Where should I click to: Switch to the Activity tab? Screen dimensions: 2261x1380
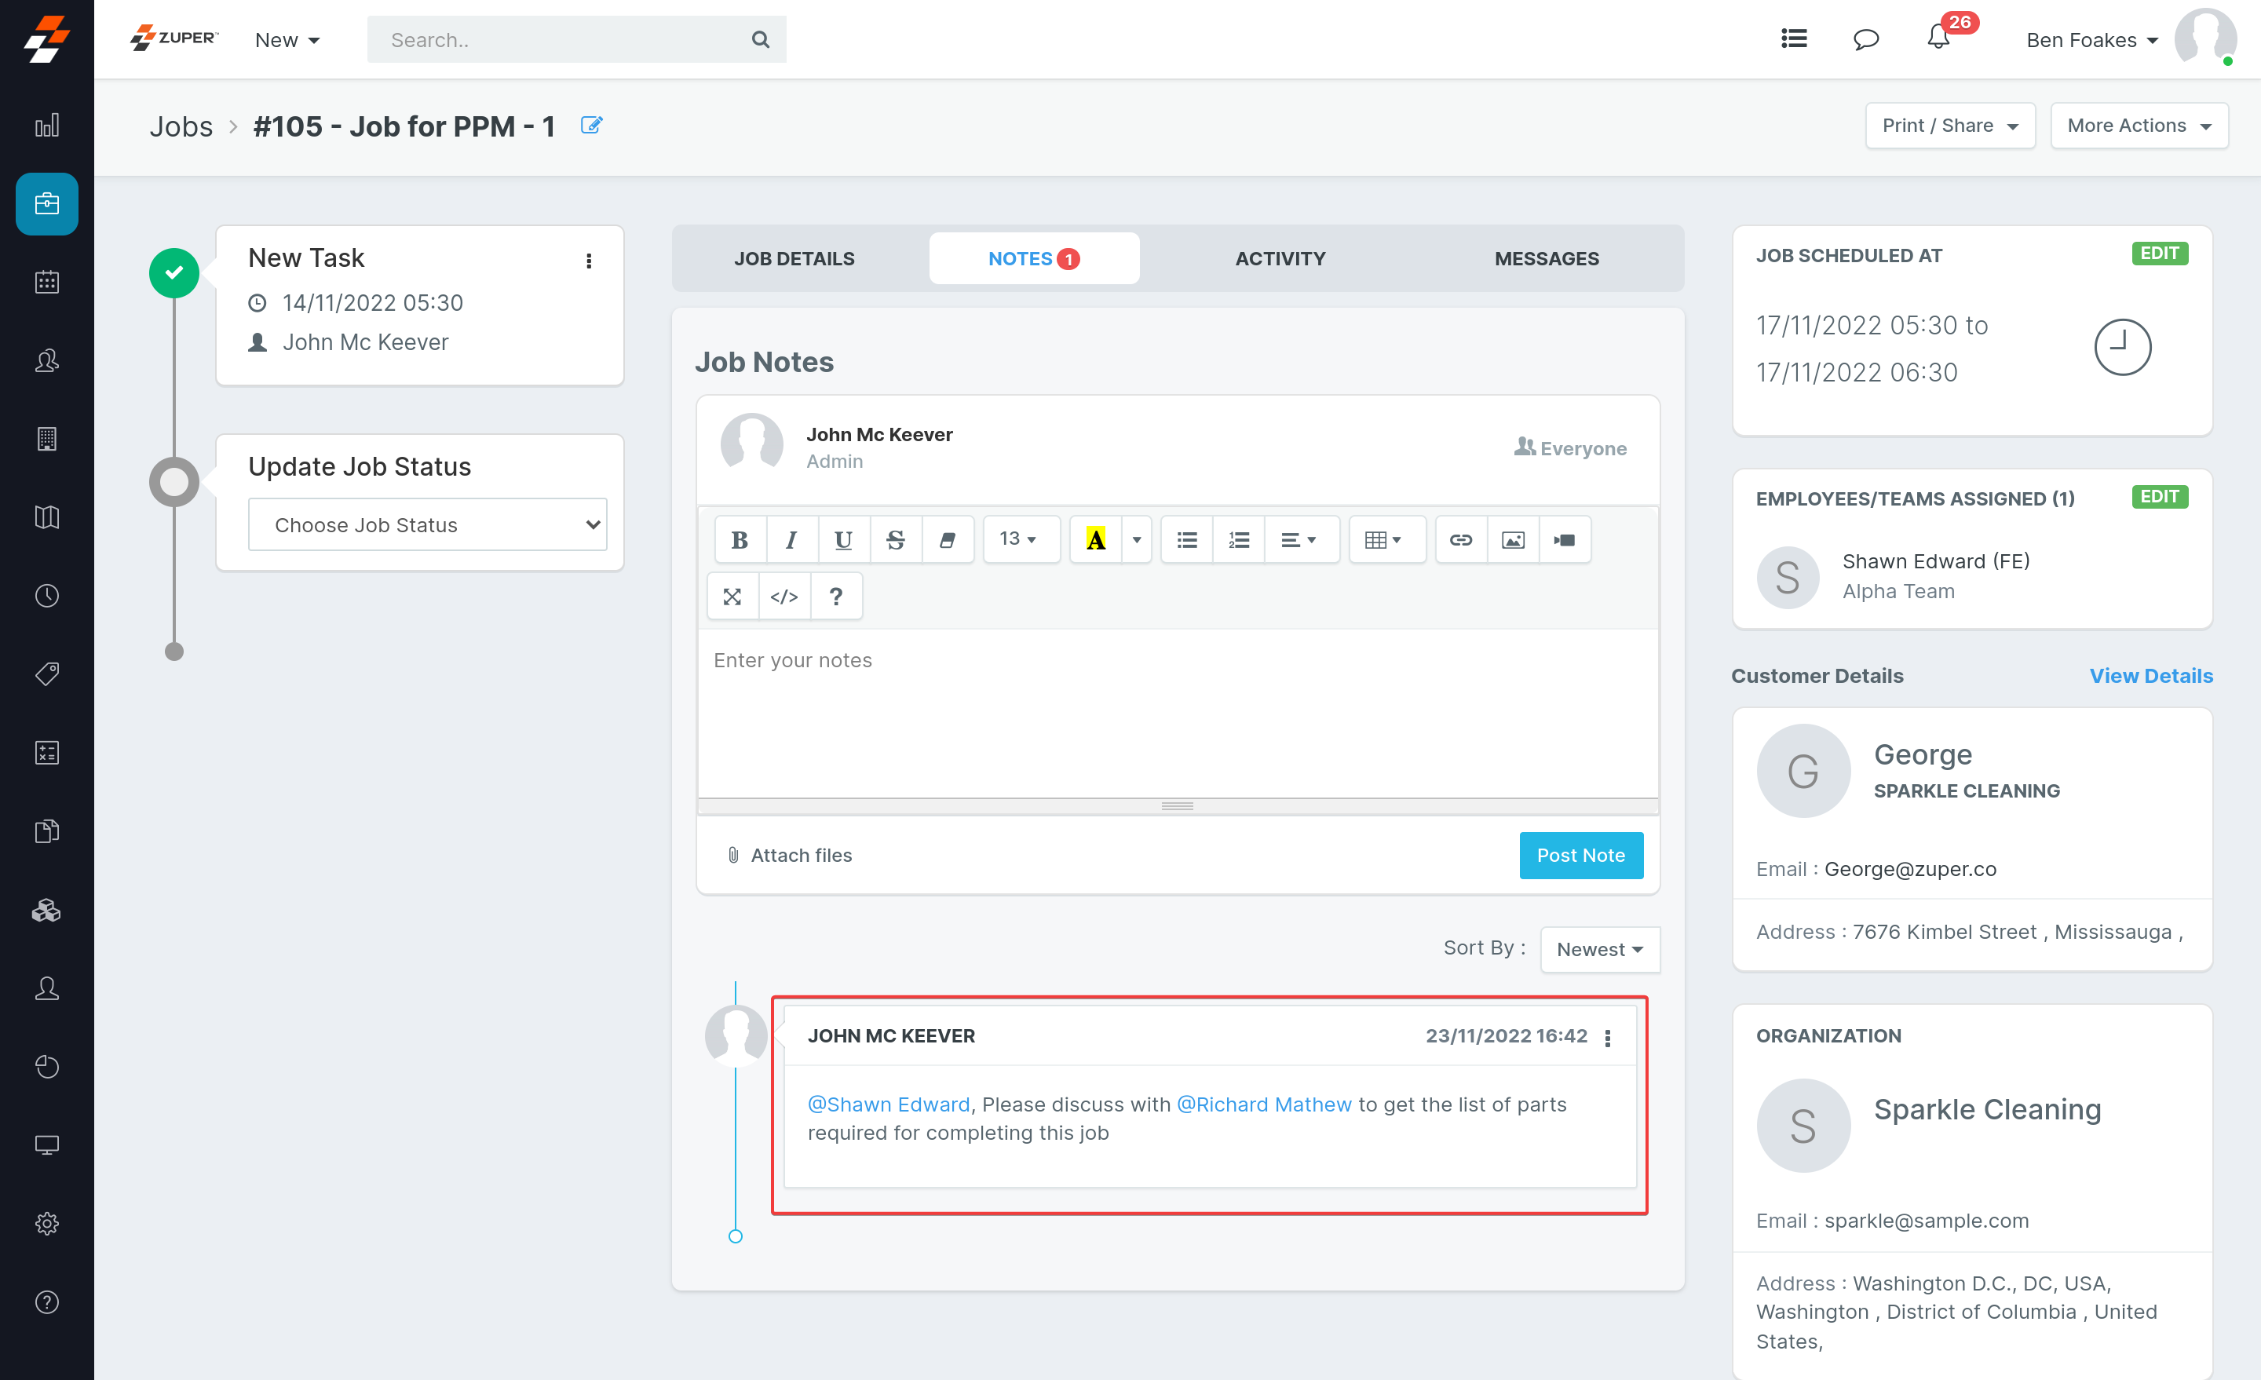pyautogui.click(x=1280, y=259)
